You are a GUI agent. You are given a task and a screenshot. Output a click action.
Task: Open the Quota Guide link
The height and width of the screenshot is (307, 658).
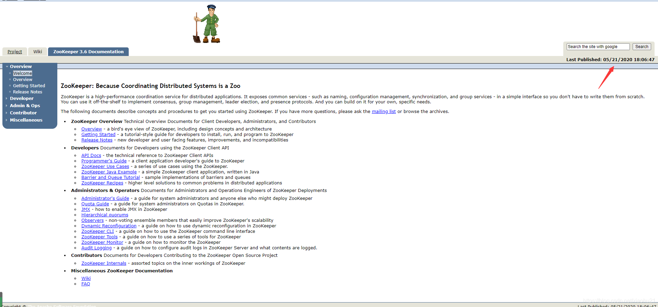pyautogui.click(x=95, y=204)
